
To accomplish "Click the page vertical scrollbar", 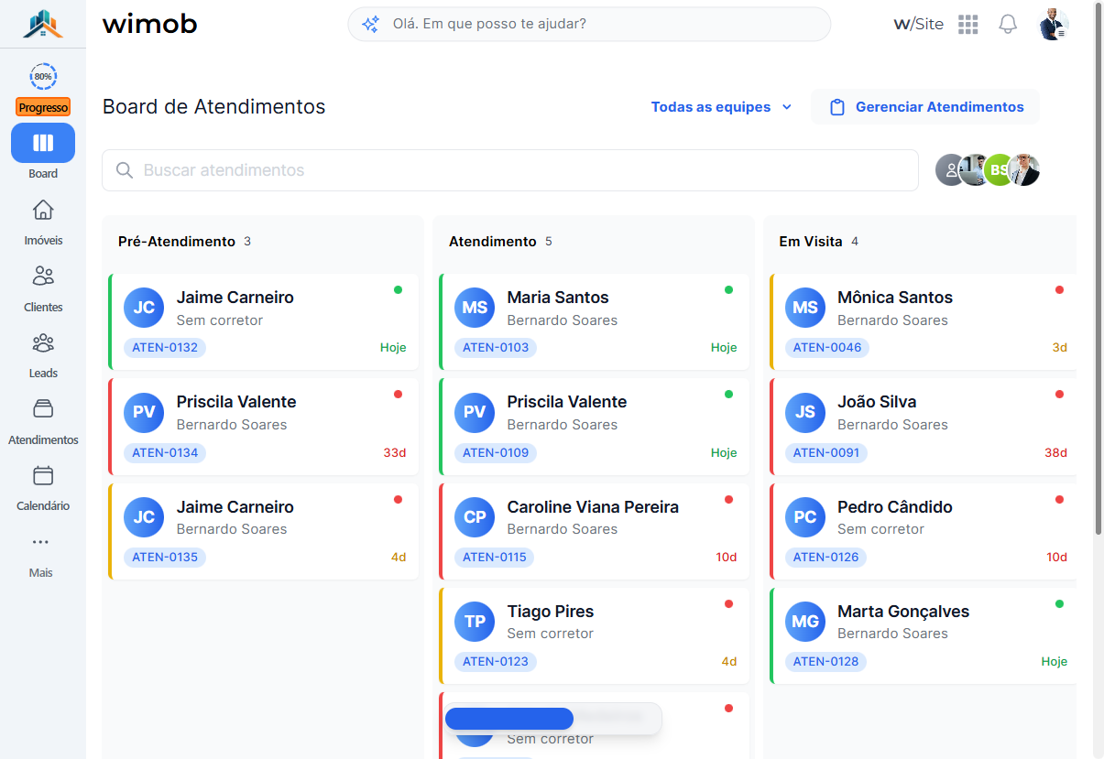I will pyautogui.click(x=1099, y=267).
